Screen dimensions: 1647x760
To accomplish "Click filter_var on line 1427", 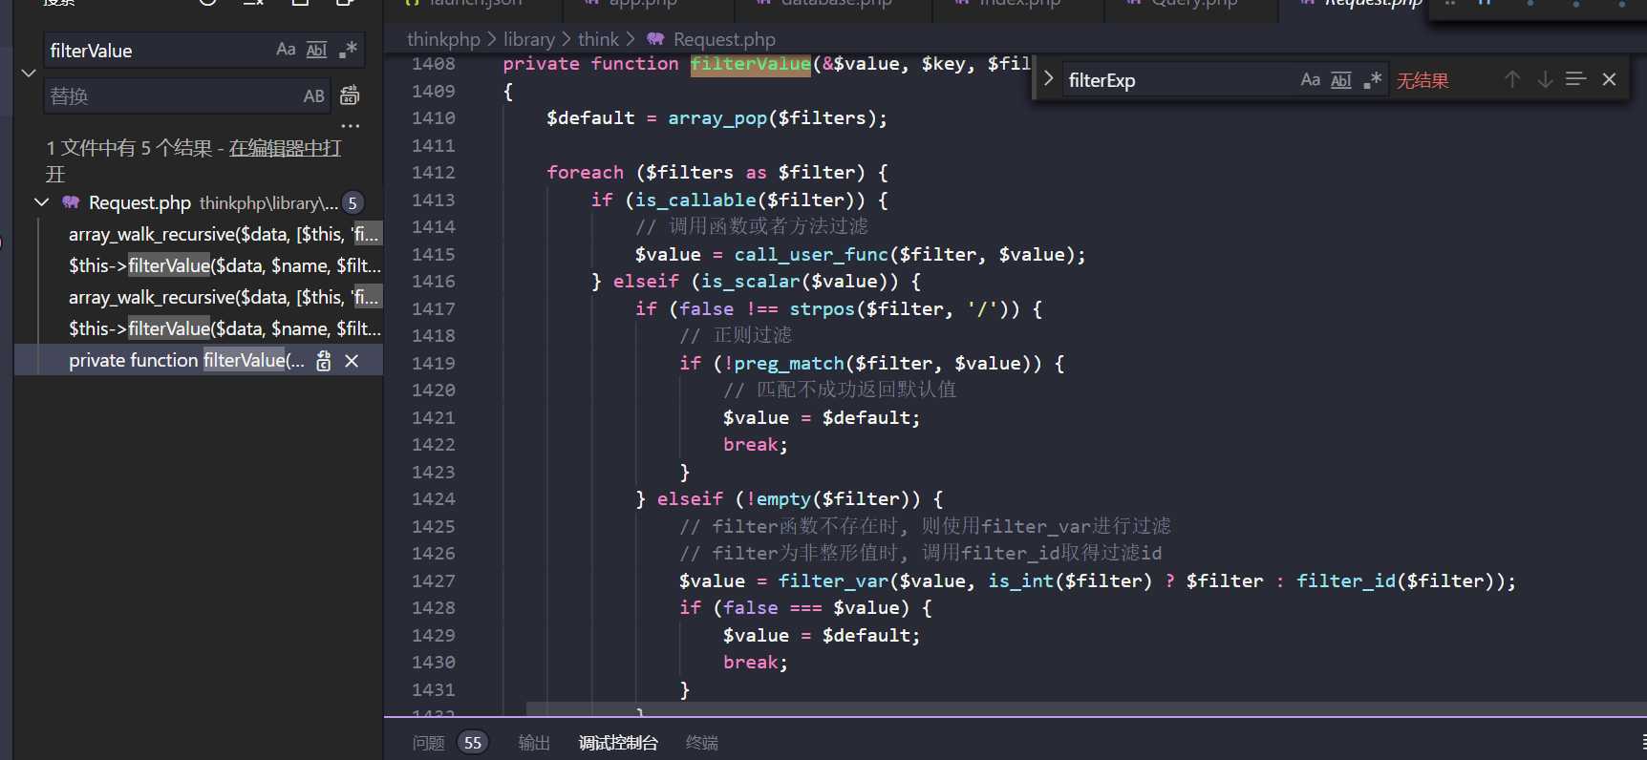I will (833, 581).
